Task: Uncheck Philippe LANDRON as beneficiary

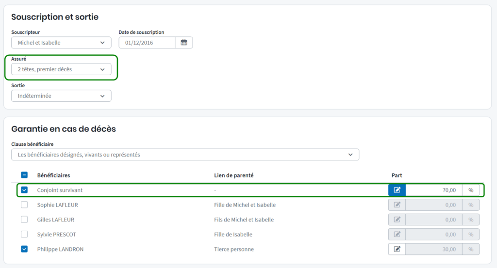Action: pyautogui.click(x=24, y=249)
